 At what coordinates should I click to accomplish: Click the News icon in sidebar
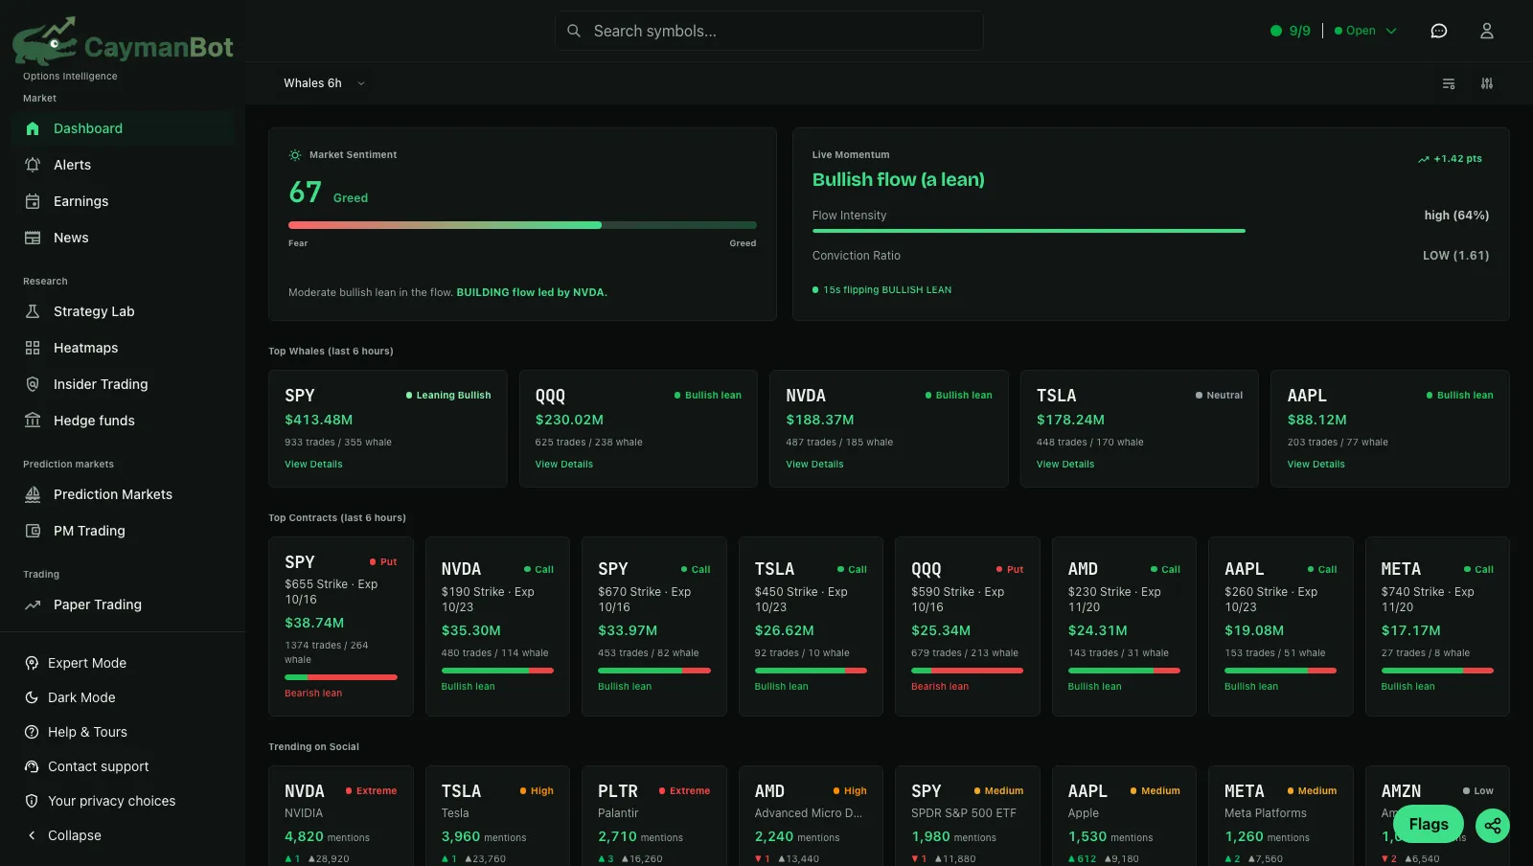[33, 238]
